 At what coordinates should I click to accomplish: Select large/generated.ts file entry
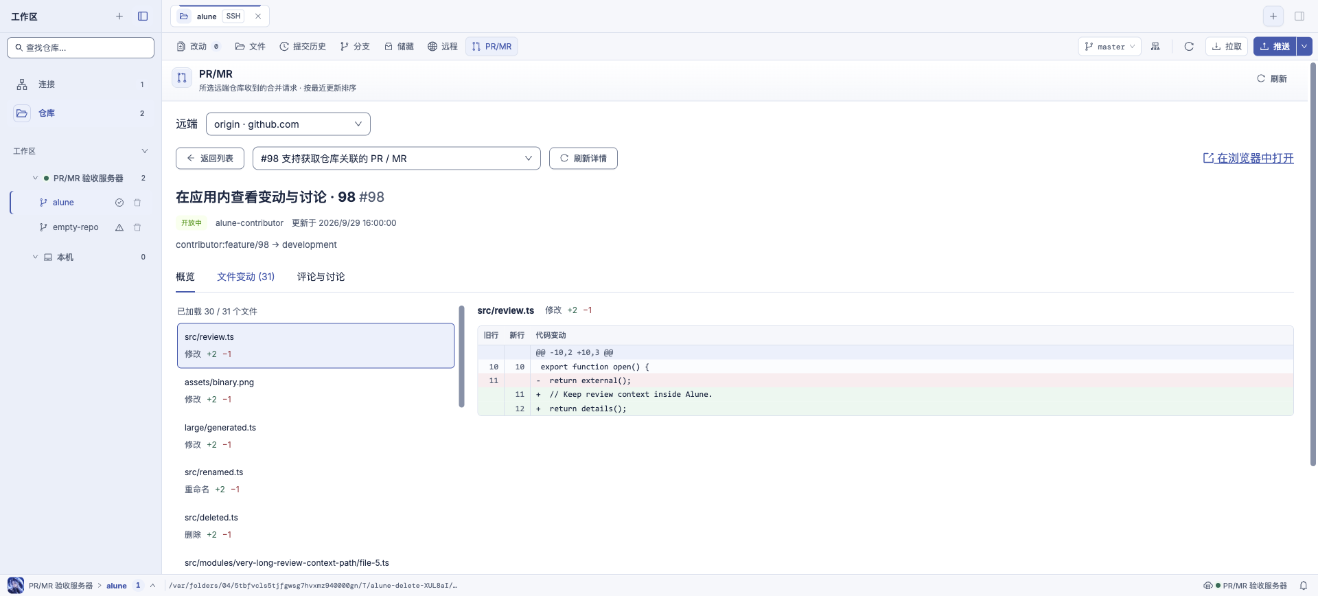point(316,436)
